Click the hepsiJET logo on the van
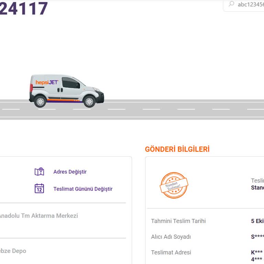 coord(47,82)
